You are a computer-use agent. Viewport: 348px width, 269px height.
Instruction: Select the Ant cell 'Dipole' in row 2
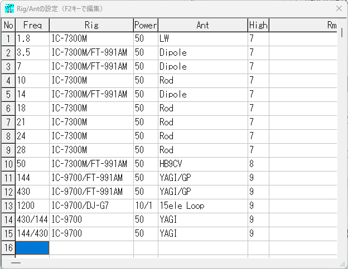203,53
